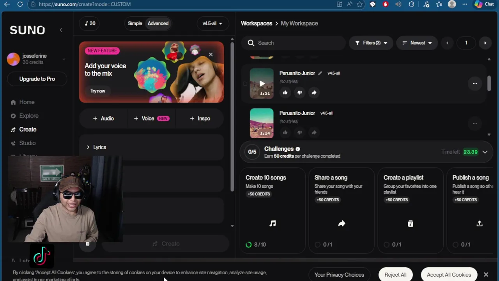Screen dimensions: 499x281
Task: Switch to Simple mode
Action: pyautogui.click(x=135, y=23)
